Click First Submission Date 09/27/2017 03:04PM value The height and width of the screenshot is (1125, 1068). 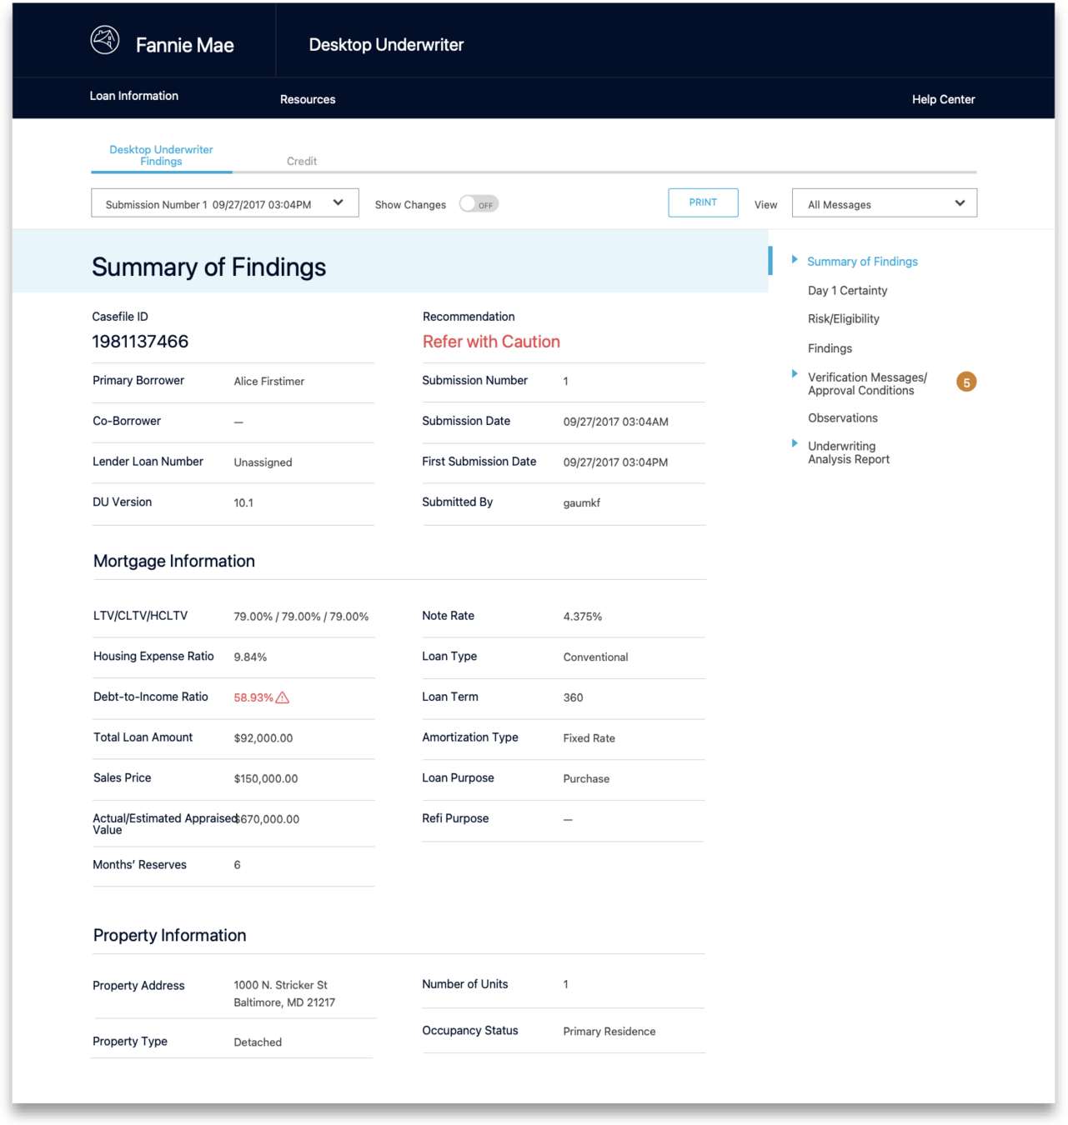click(615, 462)
